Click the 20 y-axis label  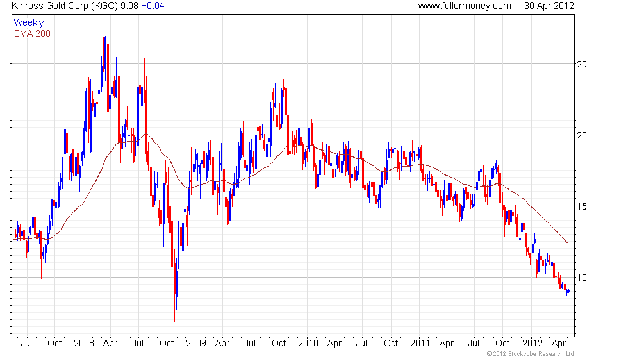[582, 135]
